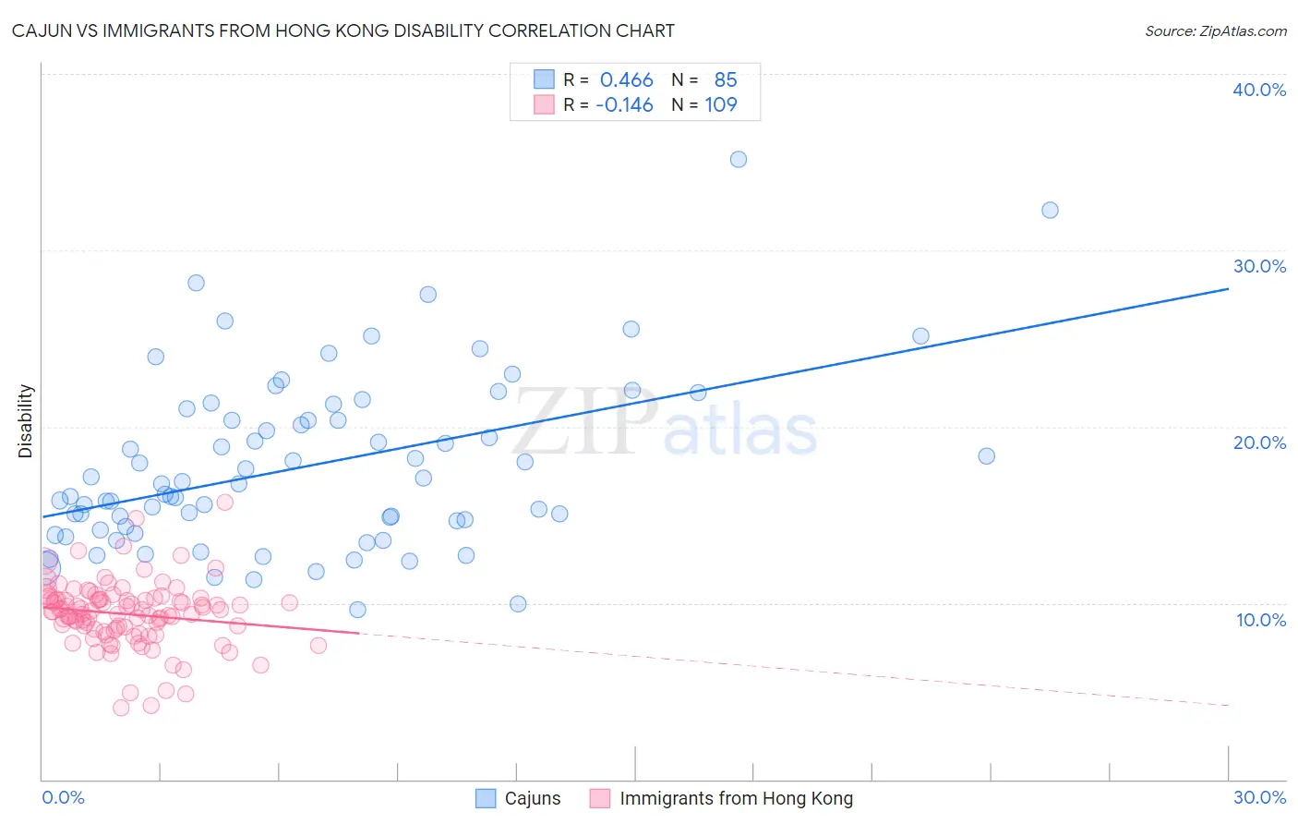Image resolution: width=1298 pixels, height=824 pixels.
Task: Click the R = -0.146 correlation value
Action: click(608, 104)
